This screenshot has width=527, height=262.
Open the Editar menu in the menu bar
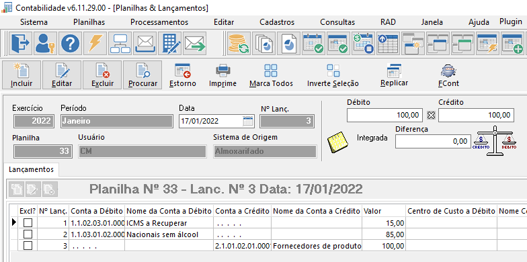(x=224, y=22)
